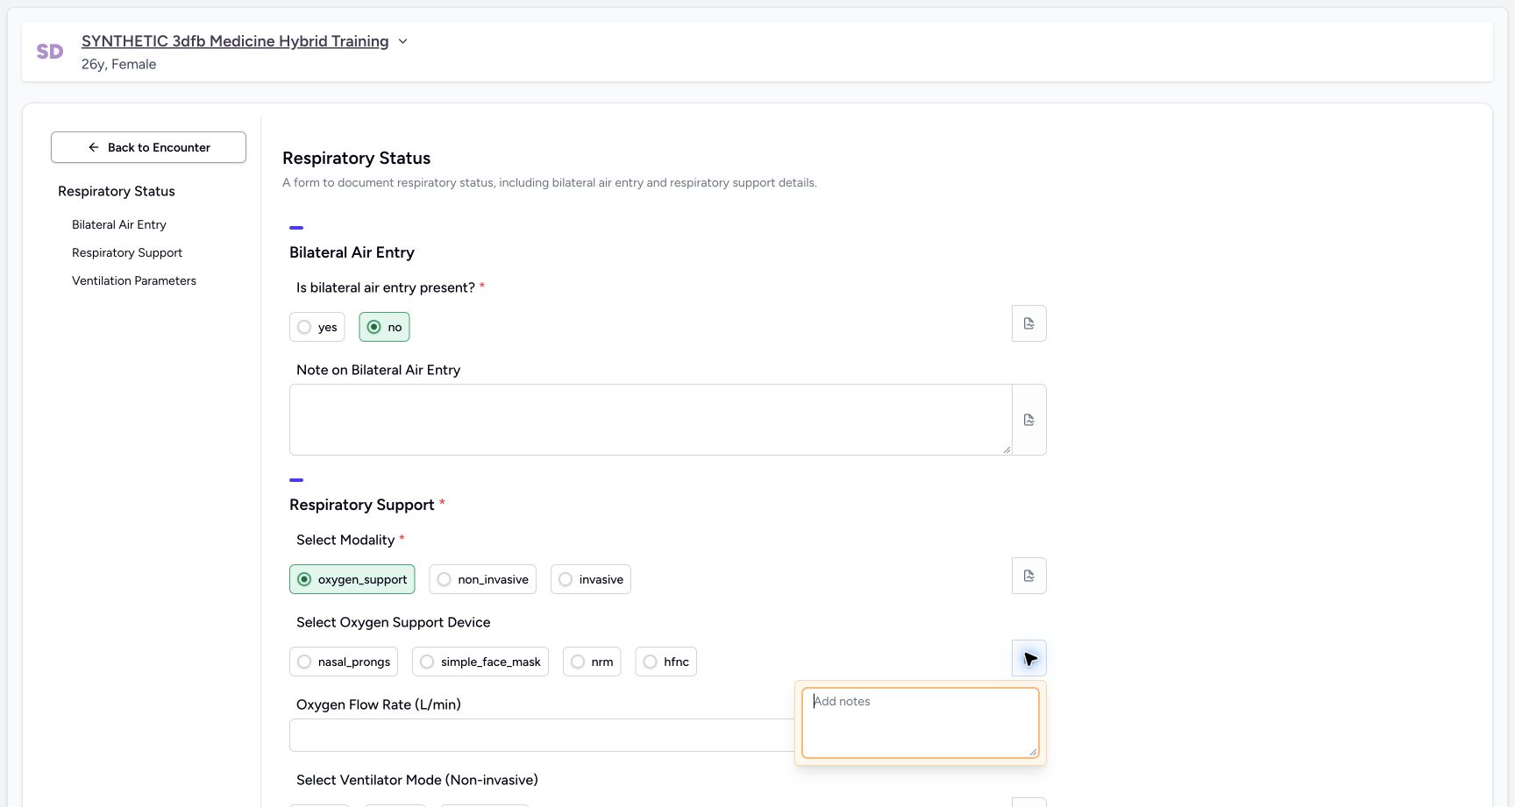Click 'Select Oxygen Support Device' label
The height and width of the screenshot is (807, 1515).
tap(394, 622)
